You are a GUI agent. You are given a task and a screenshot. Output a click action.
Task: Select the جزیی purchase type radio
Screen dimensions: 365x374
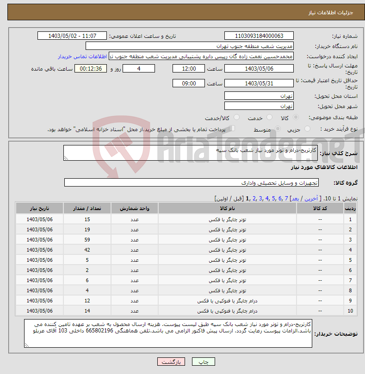pos(307,128)
